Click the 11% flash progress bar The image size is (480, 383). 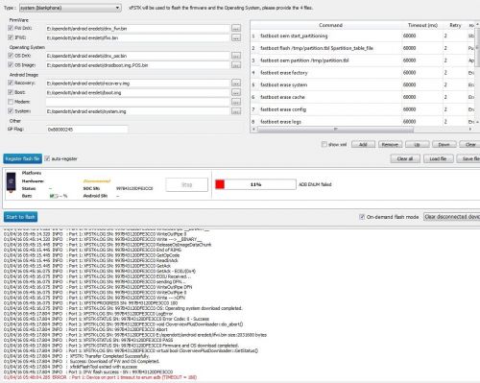(x=255, y=184)
